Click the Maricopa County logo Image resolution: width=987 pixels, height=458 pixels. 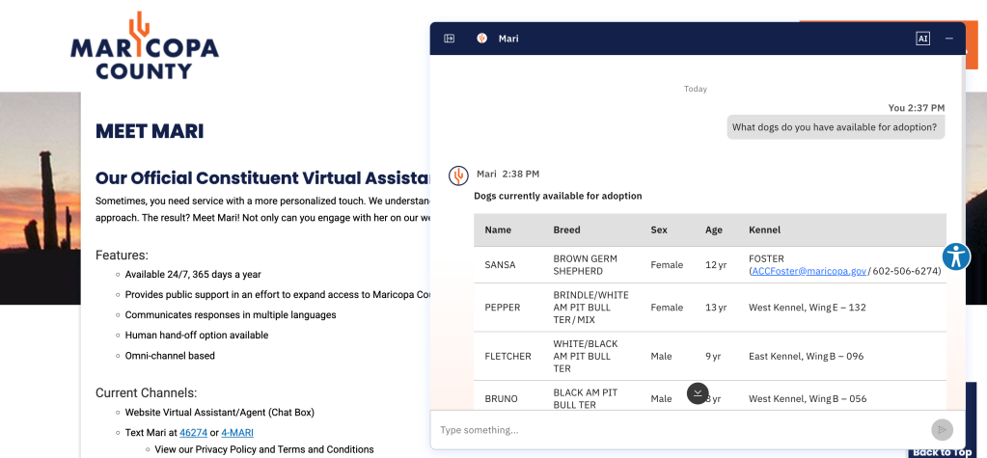click(x=144, y=46)
